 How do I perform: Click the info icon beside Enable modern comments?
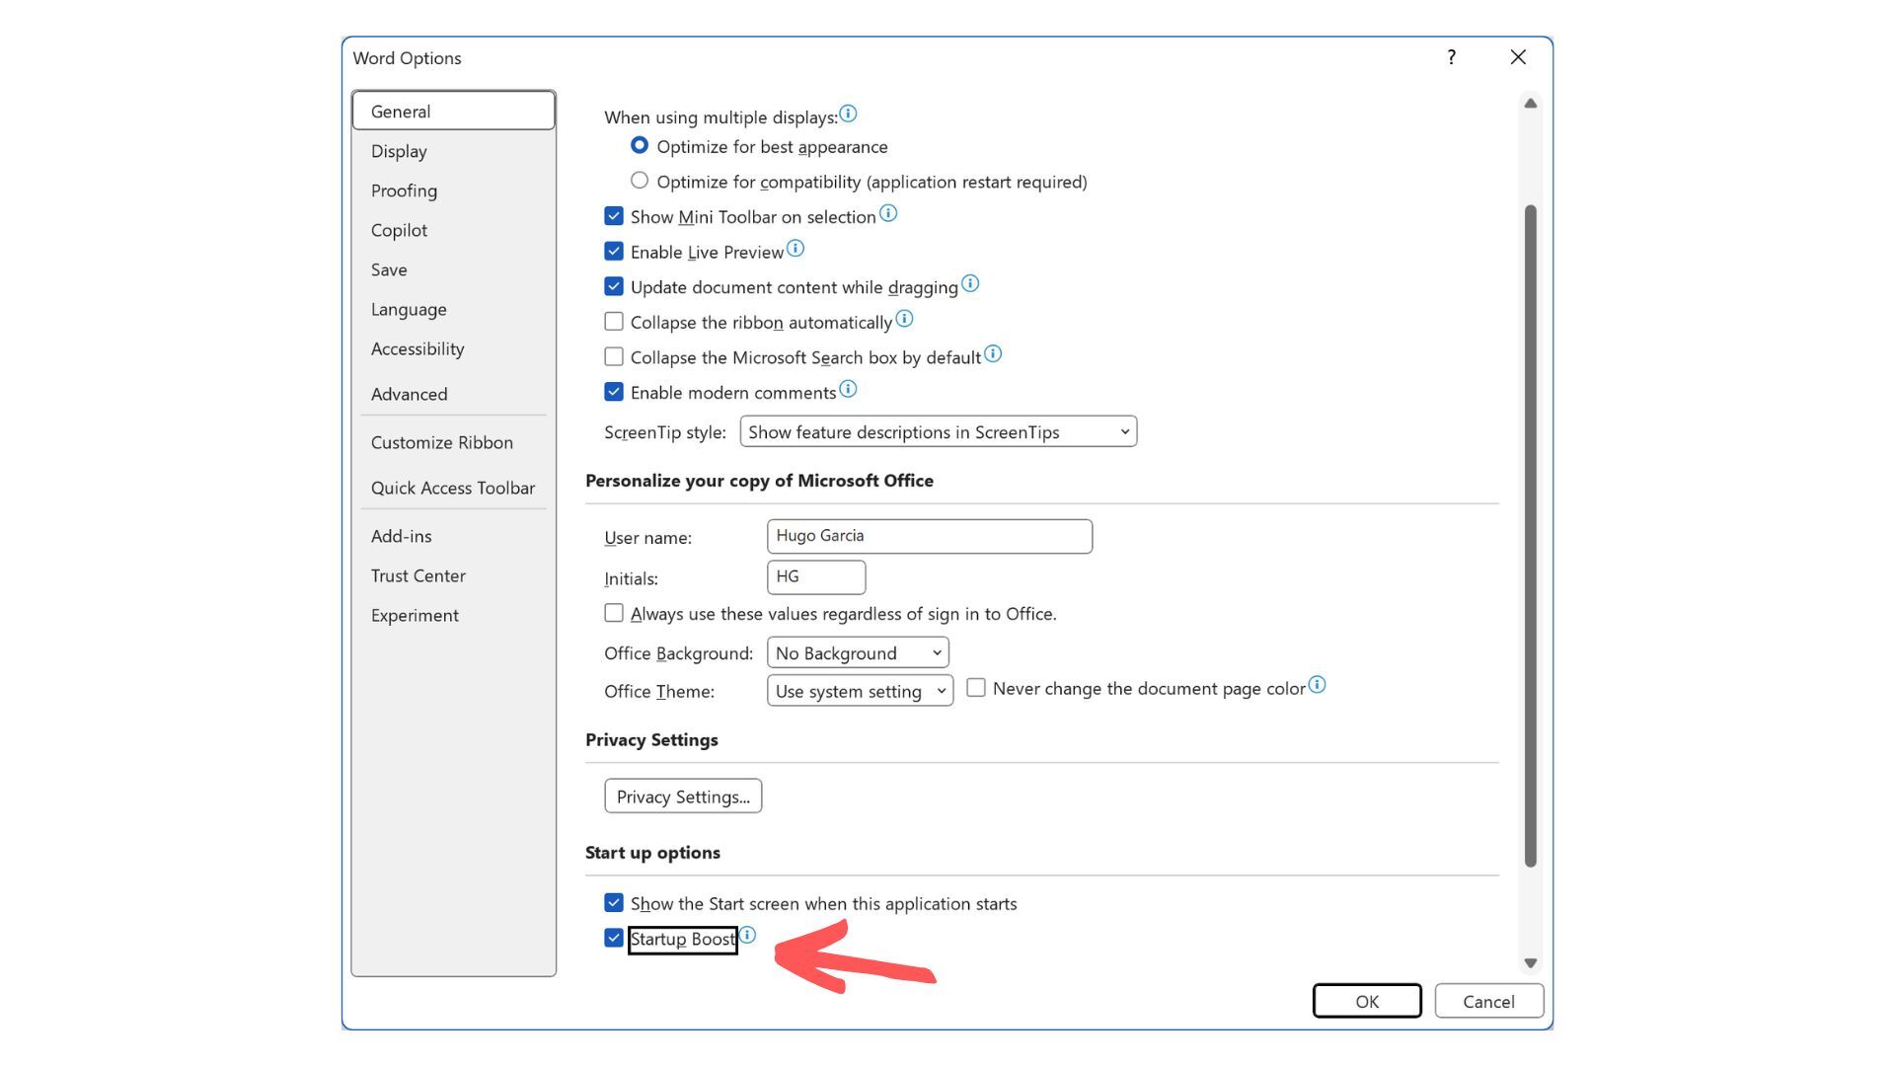(x=849, y=389)
